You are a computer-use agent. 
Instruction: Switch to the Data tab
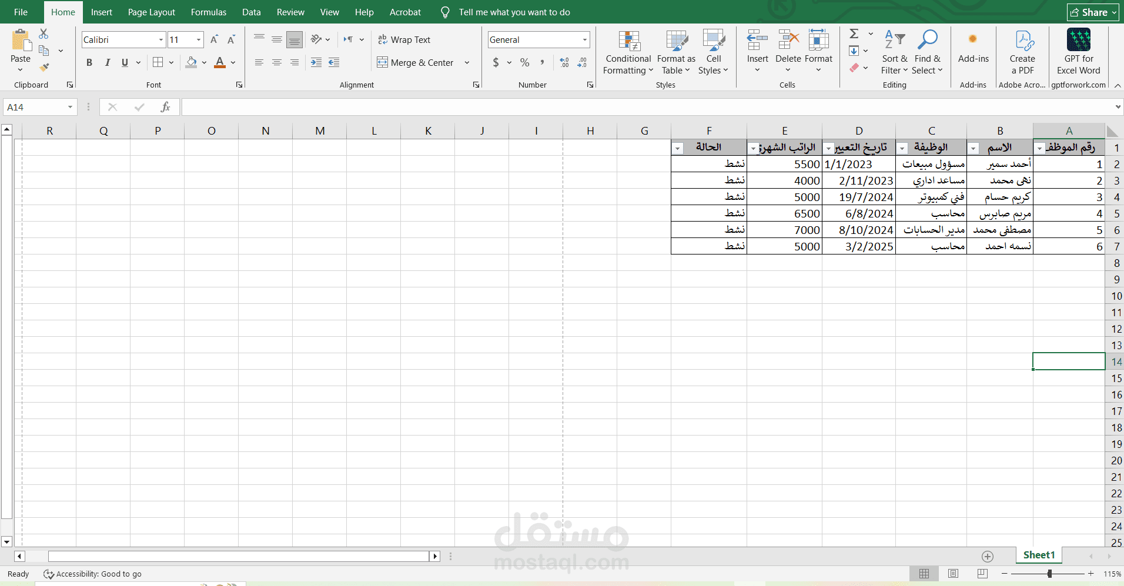click(x=252, y=12)
